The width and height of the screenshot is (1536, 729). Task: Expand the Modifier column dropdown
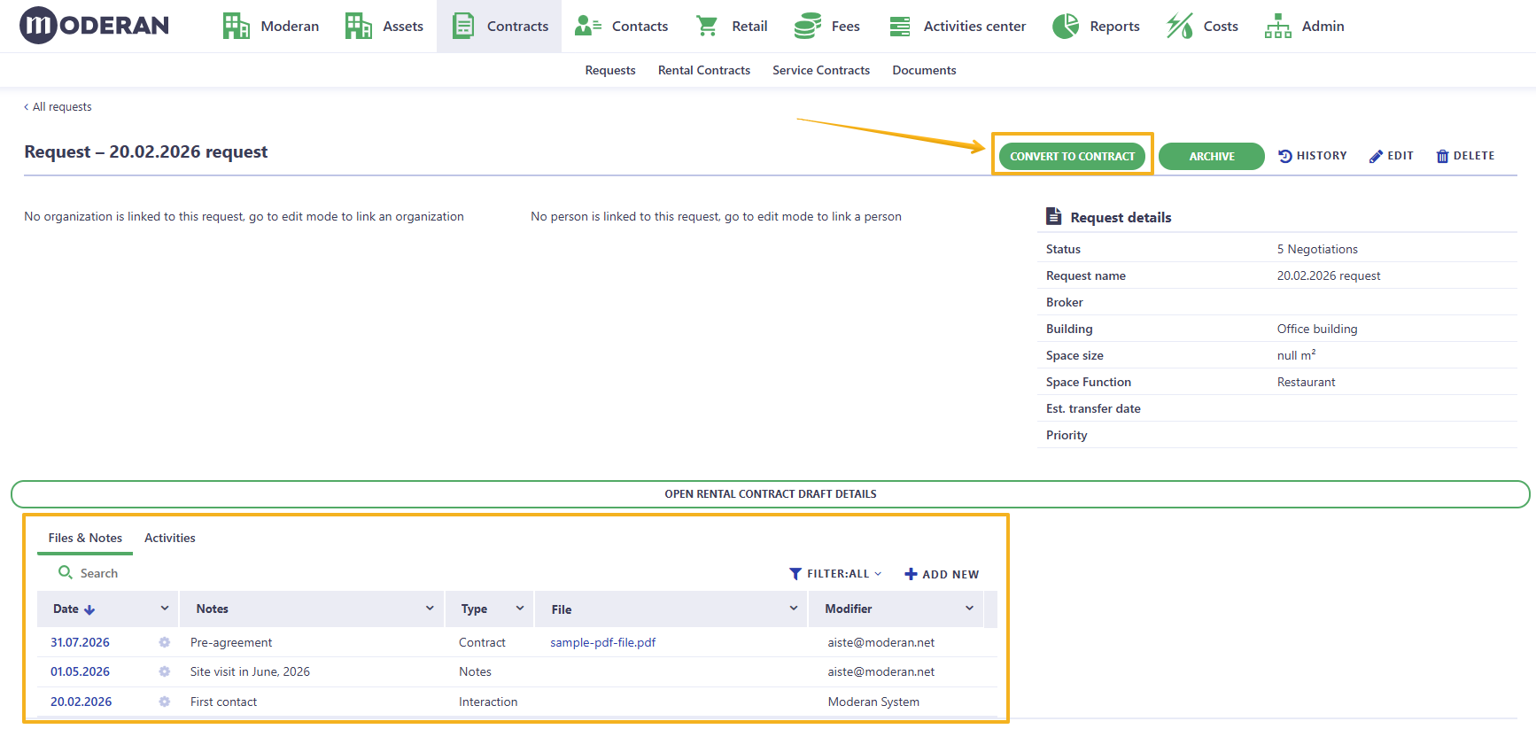970,609
